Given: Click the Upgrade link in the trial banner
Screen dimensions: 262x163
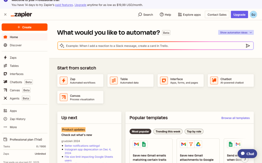Looking at the screenshot, I should pyautogui.click(x=80, y=5).
